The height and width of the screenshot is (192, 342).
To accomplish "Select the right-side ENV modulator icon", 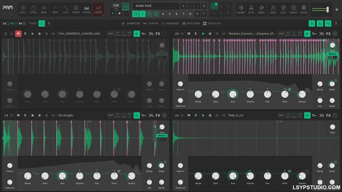I will tap(273, 9).
